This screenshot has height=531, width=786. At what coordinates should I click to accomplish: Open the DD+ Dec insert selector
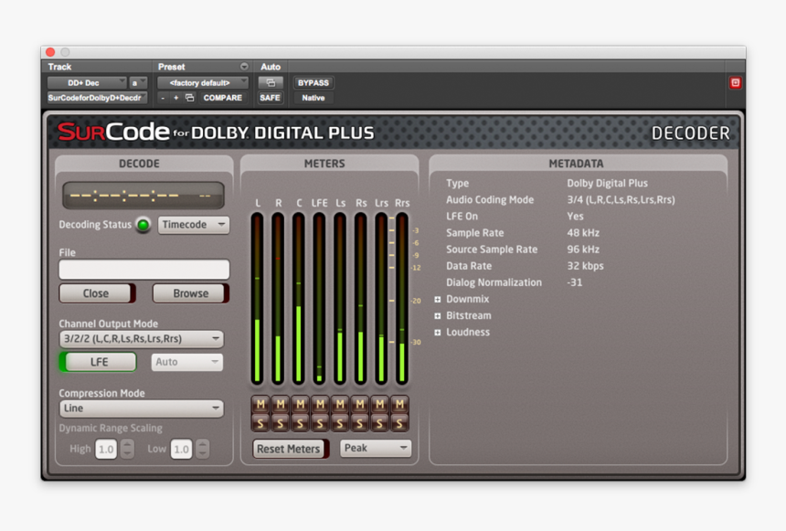[x=87, y=83]
